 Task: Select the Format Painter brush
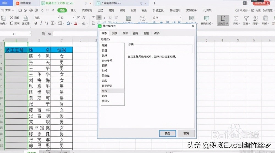[26, 18]
